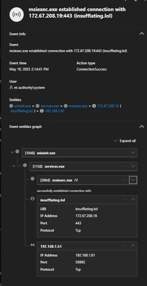Image resolution: width=147 pixels, height=286 pixels.
Task: Click the gear icon beside msiexec.exe node
Action: coord(32,178)
